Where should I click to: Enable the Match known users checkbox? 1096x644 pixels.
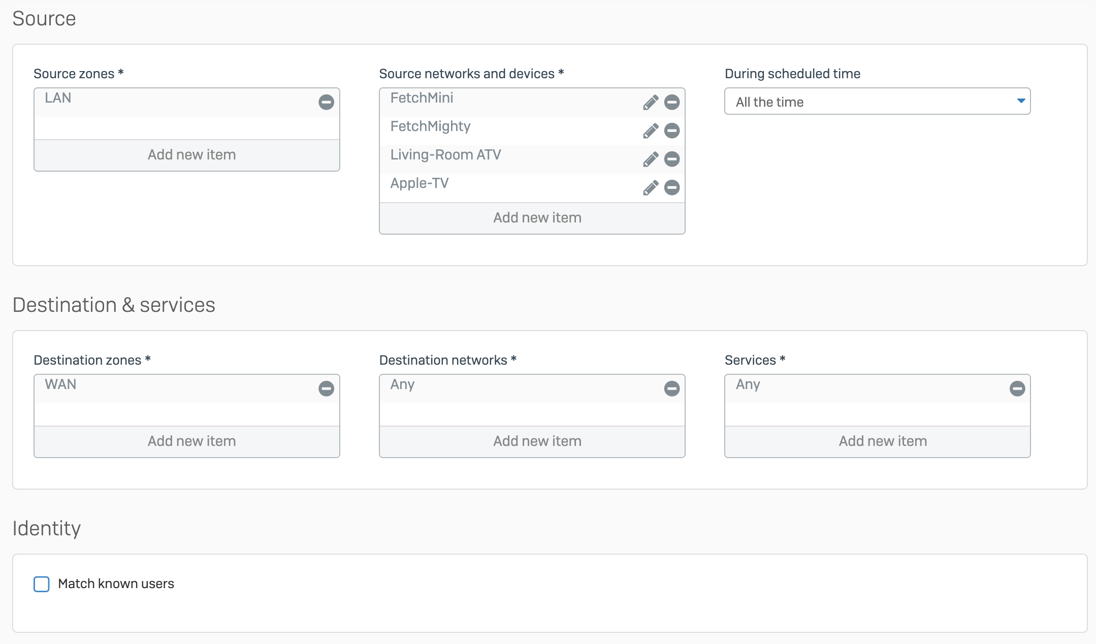[x=42, y=584]
